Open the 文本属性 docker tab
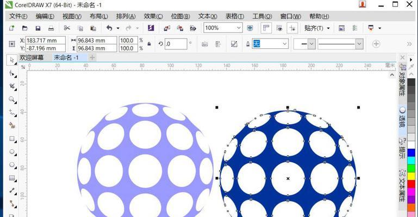Image resolution: width=418 pixels, height=217 pixels. click(402, 186)
